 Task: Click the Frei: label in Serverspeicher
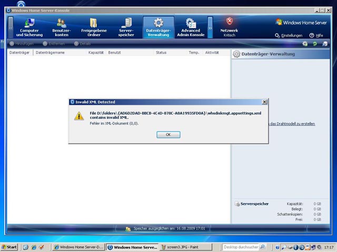[x=299, y=219]
